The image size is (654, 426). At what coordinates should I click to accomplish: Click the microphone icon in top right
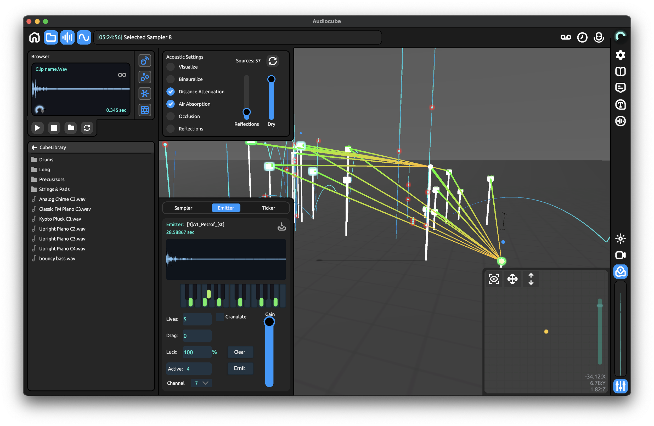click(599, 37)
